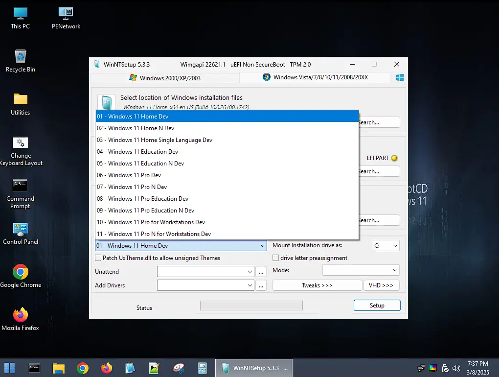The image size is (499, 377).
Task: Enable drive letter preassignment
Action: tap(275, 258)
